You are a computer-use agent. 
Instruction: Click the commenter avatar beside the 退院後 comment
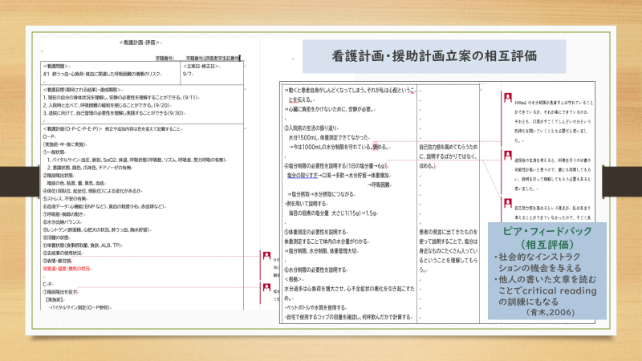tap(508, 155)
